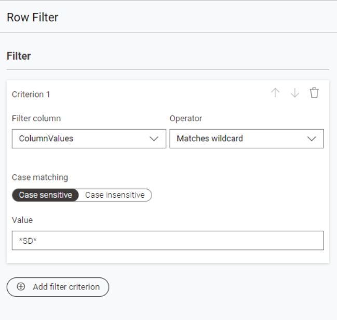Click the Value field containing *SD*
Screen dimensions: 337x320
point(168,240)
